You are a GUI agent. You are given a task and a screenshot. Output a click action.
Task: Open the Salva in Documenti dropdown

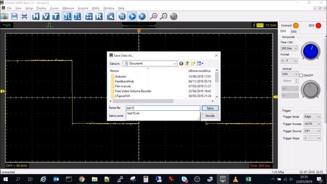coord(150,63)
